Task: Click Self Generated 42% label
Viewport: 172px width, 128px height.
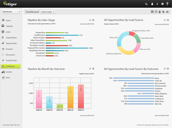Action: tap(114, 54)
